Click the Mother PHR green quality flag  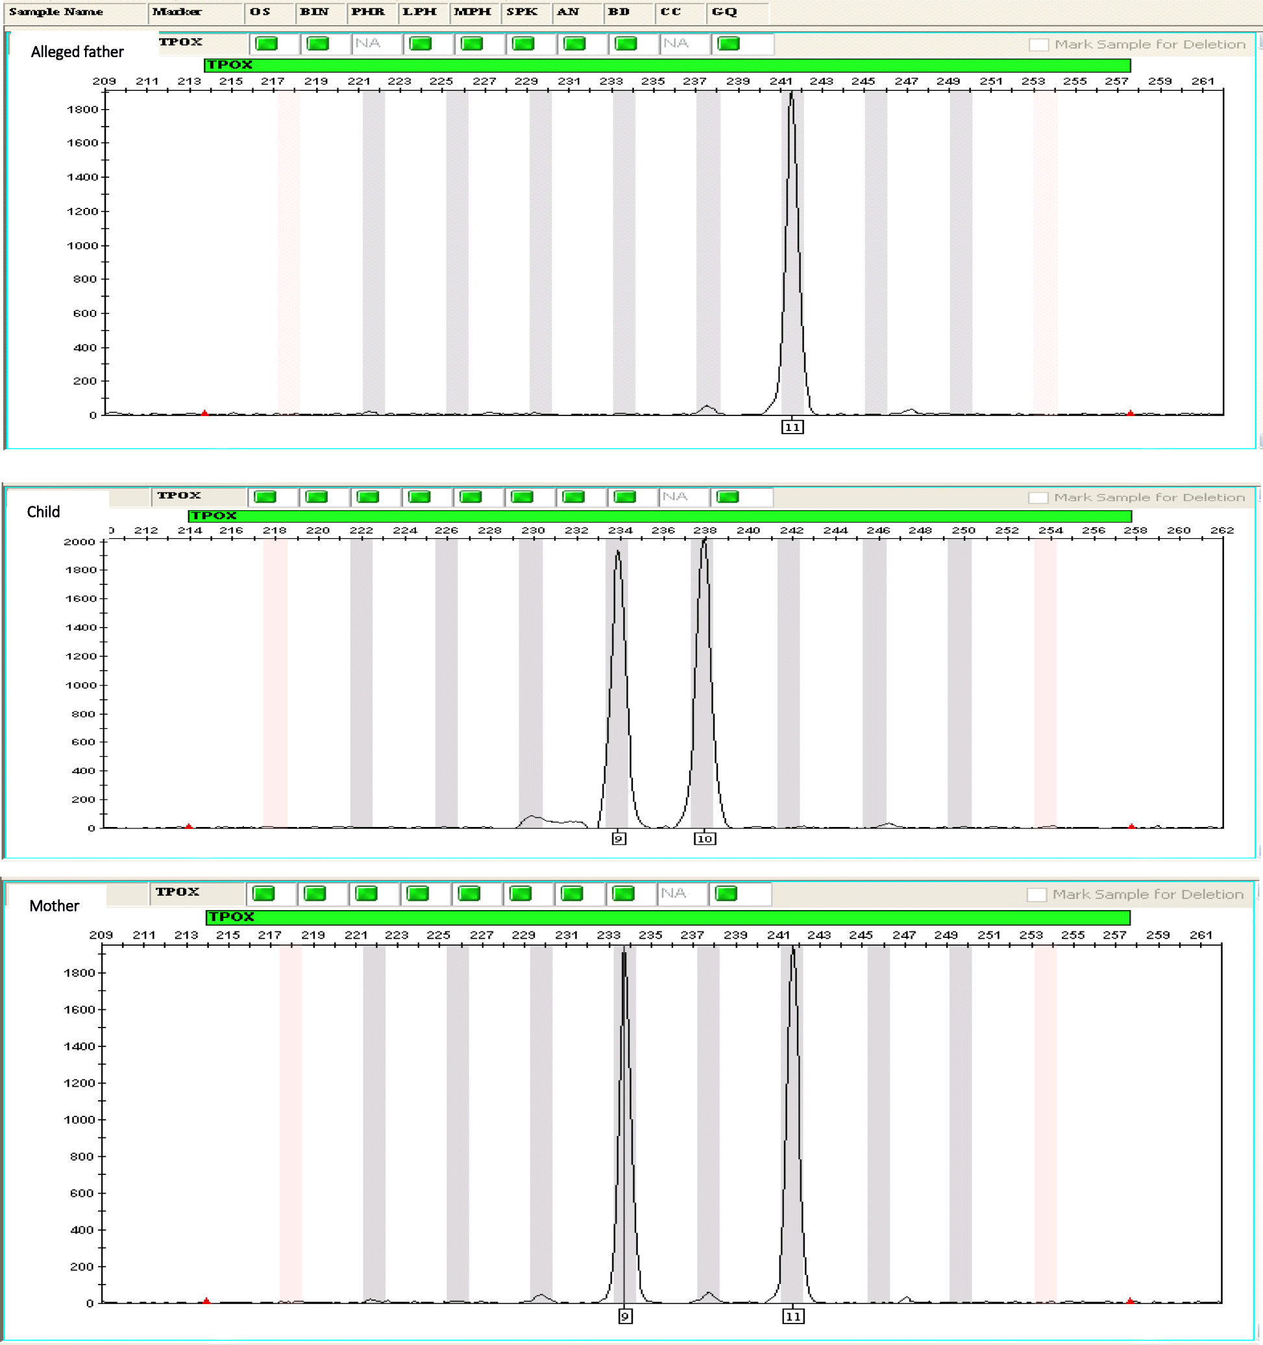coord(367,894)
